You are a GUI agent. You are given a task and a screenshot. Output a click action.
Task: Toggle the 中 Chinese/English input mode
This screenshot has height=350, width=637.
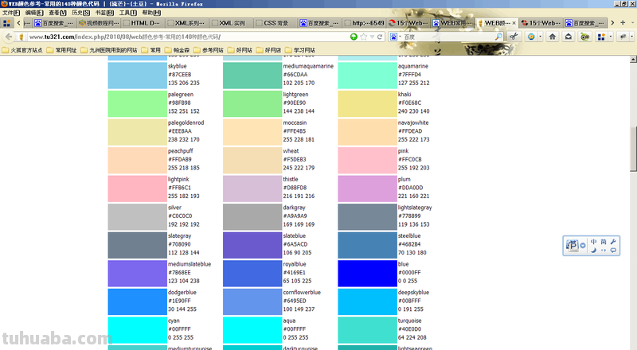[x=593, y=242]
